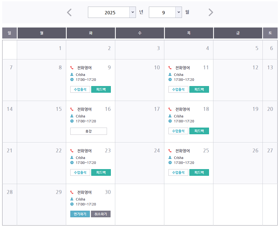
Task: Click 휴강 button on September 16
Action: tap(88, 131)
